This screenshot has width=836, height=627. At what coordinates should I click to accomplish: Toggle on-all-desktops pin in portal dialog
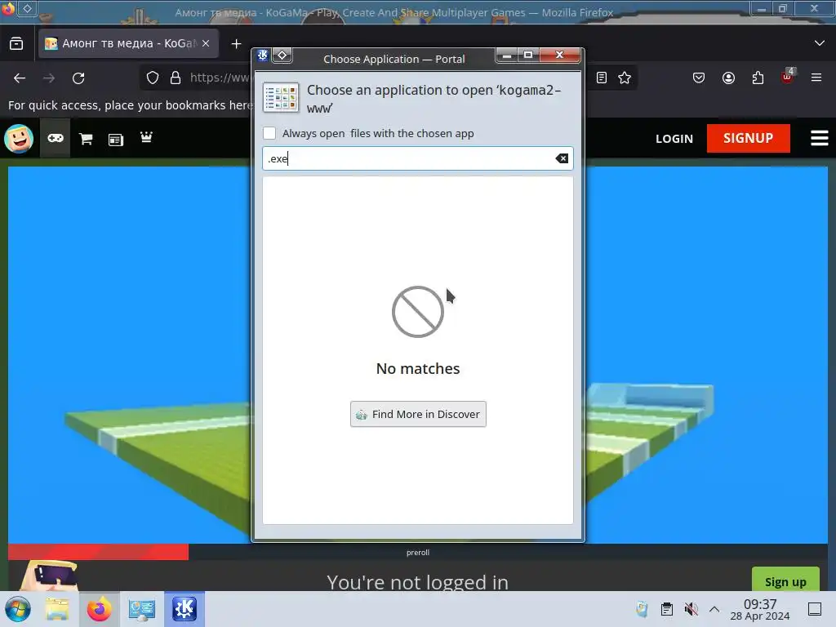[282, 55]
